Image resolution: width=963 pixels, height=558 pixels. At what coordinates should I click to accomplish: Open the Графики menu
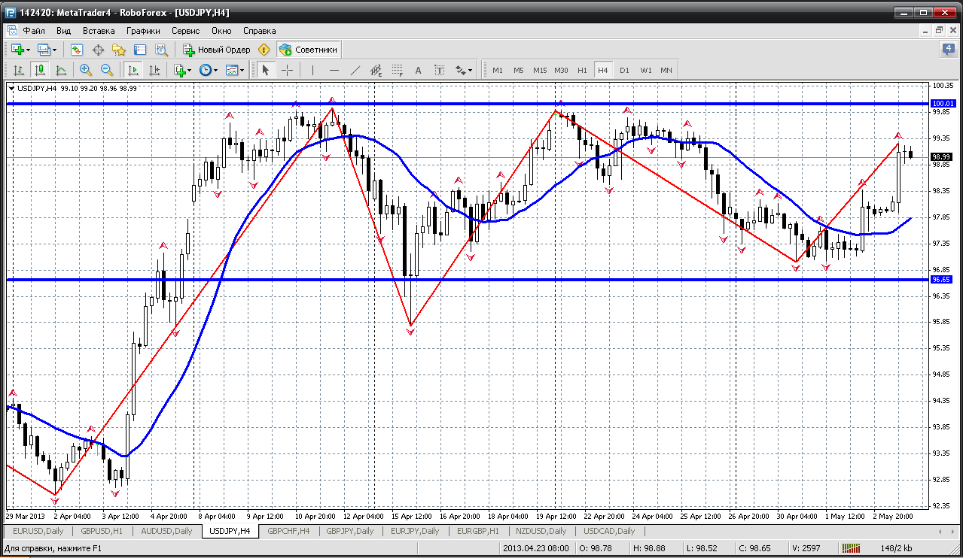tap(143, 31)
